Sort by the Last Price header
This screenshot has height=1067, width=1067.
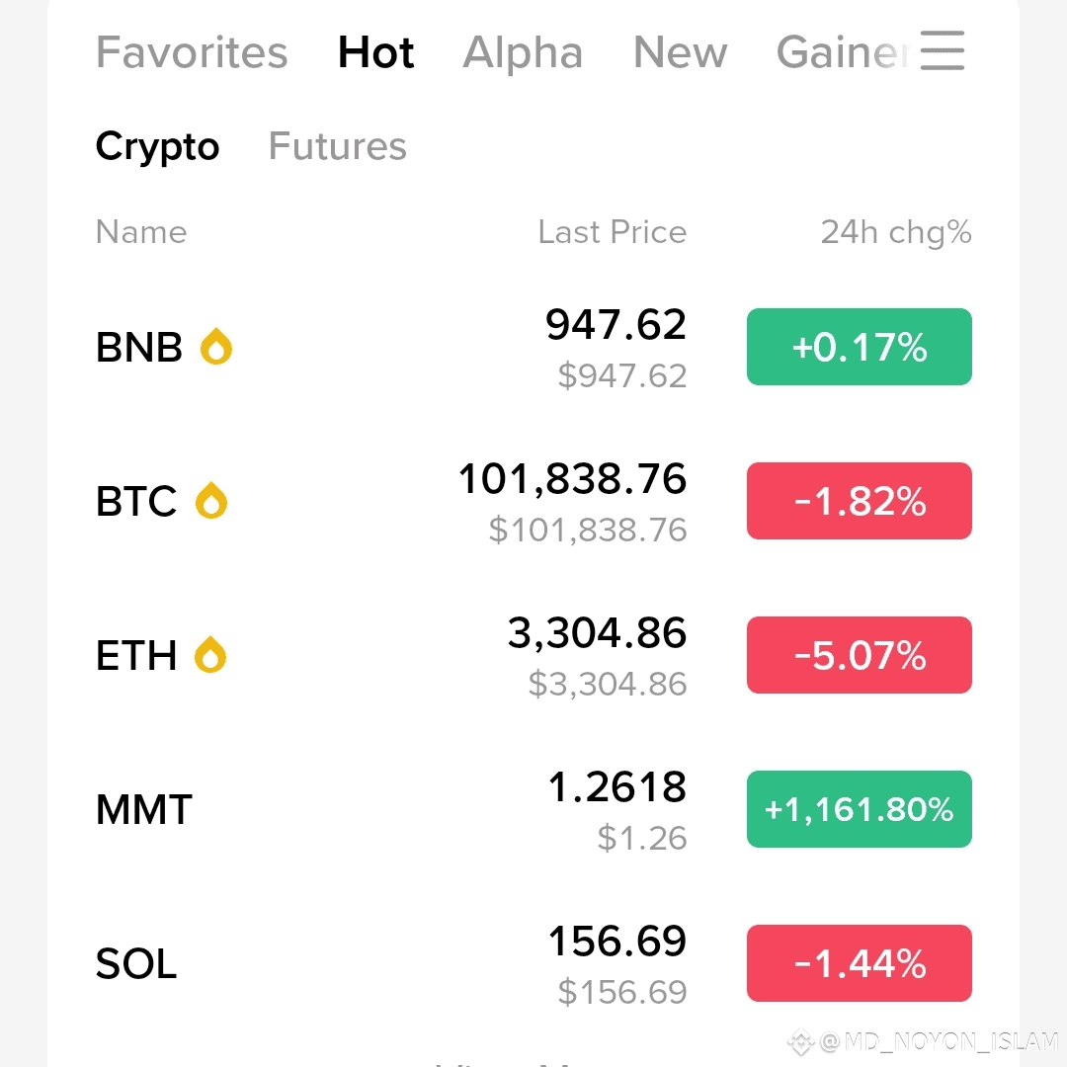pyautogui.click(x=612, y=232)
